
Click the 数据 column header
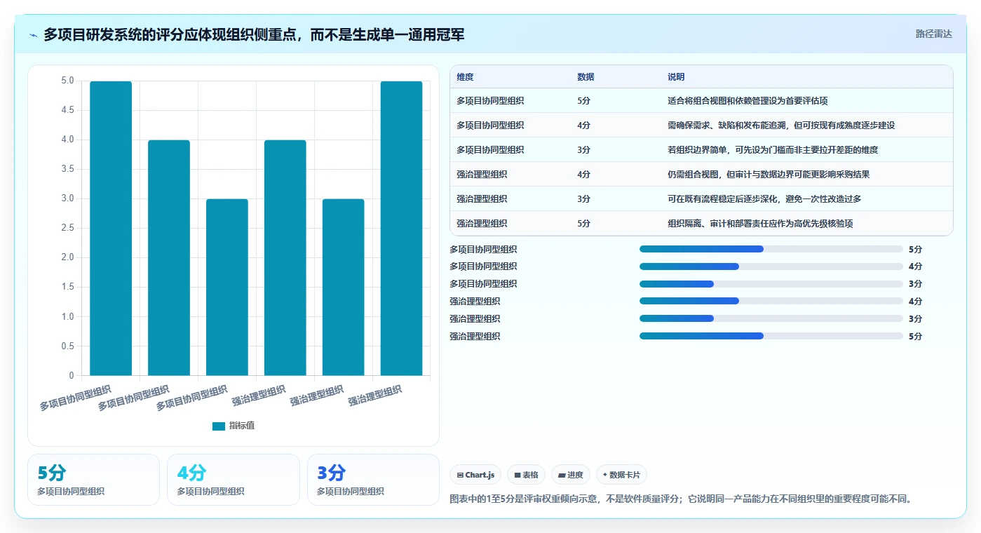click(586, 77)
